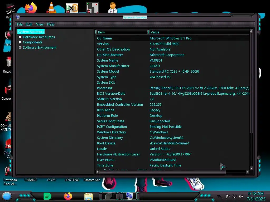Launch Firefox from the taskbar
This screenshot has height=202, width=270.
[68, 196]
